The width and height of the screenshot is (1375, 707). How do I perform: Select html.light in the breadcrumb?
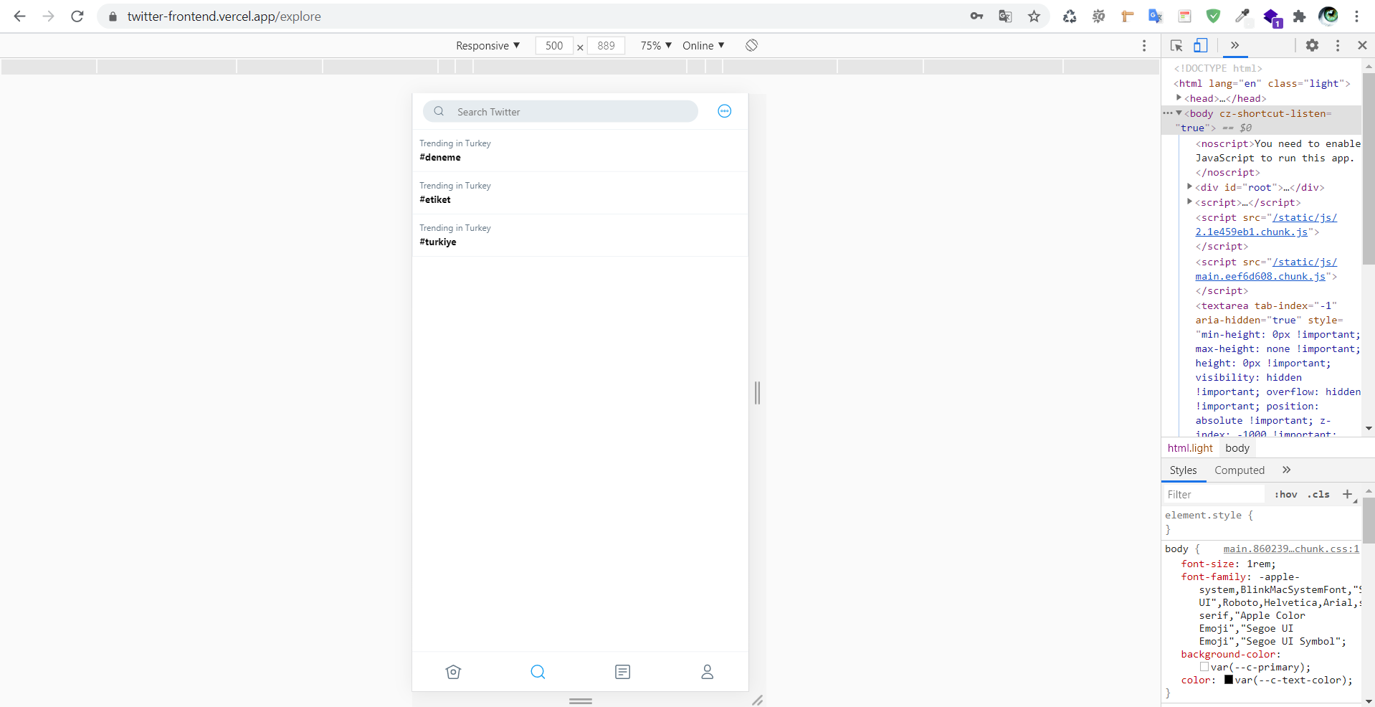(x=1190, y=448)
